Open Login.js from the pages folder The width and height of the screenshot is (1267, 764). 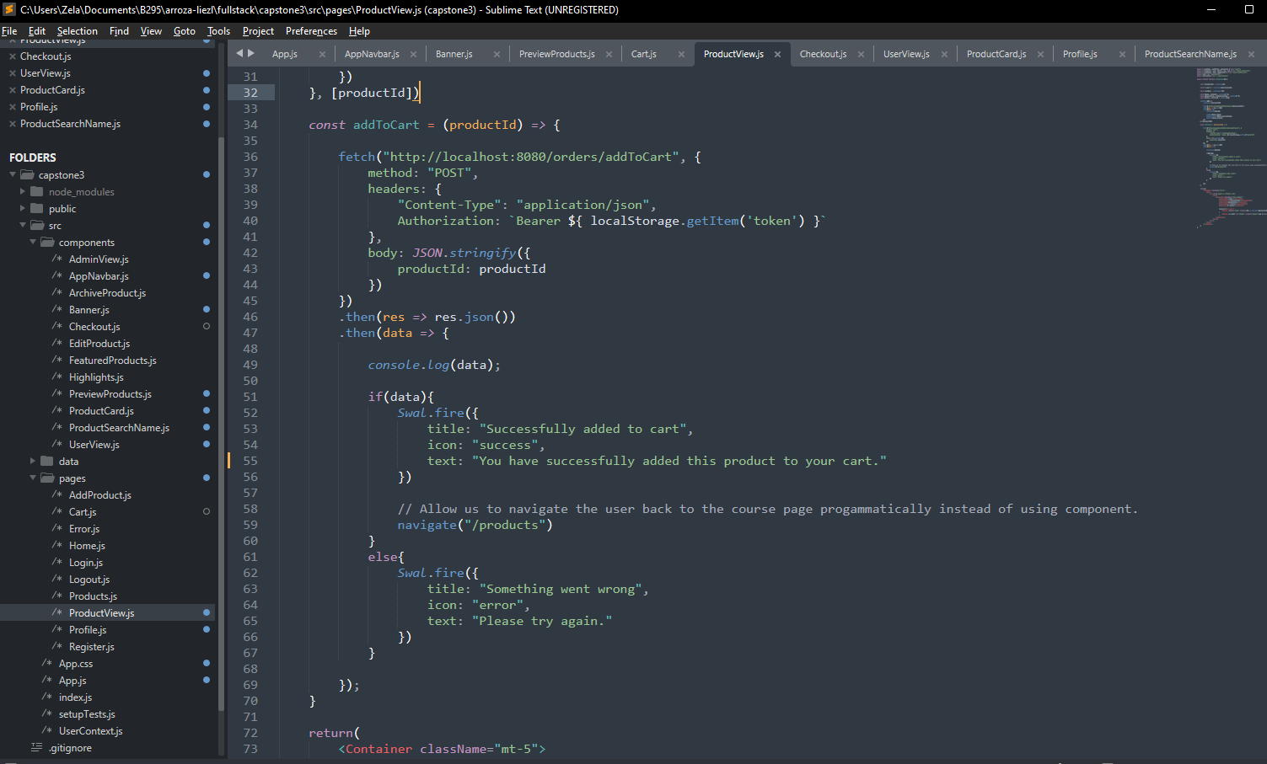point(86,563)
